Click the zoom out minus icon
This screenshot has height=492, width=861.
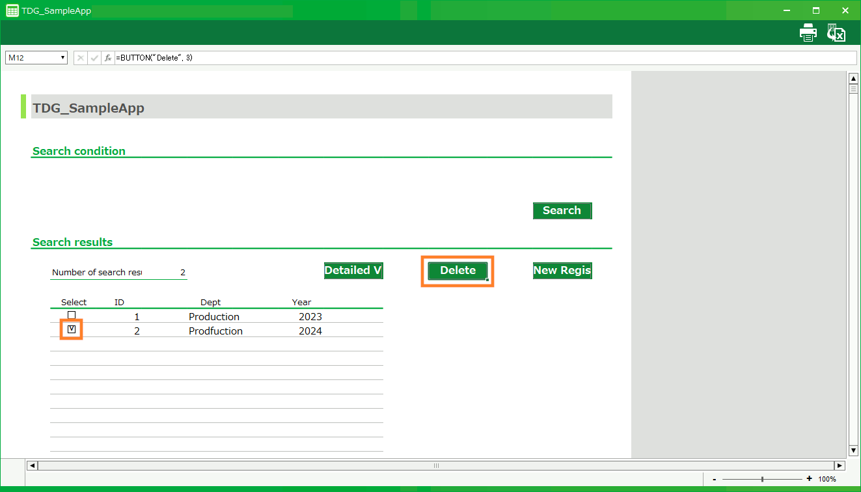pyautogui.click(x=715, y=479)
